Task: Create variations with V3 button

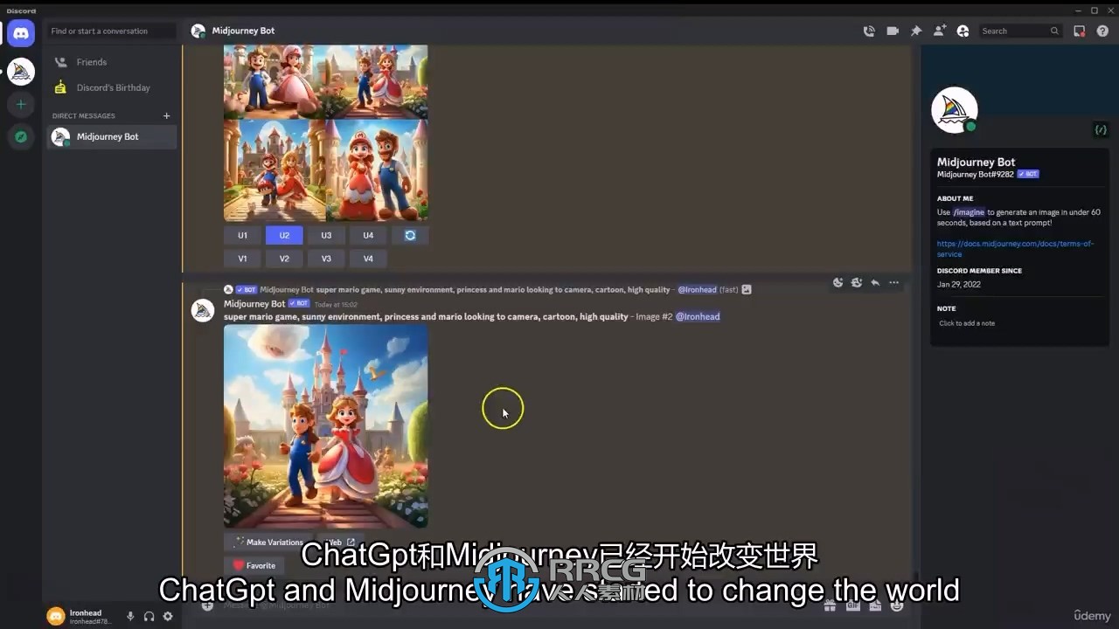Action: [326, 259]
